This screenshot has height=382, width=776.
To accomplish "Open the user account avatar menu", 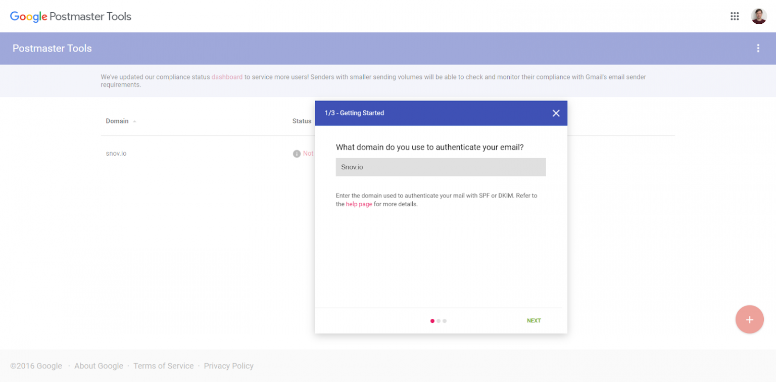I will [759, 16].
